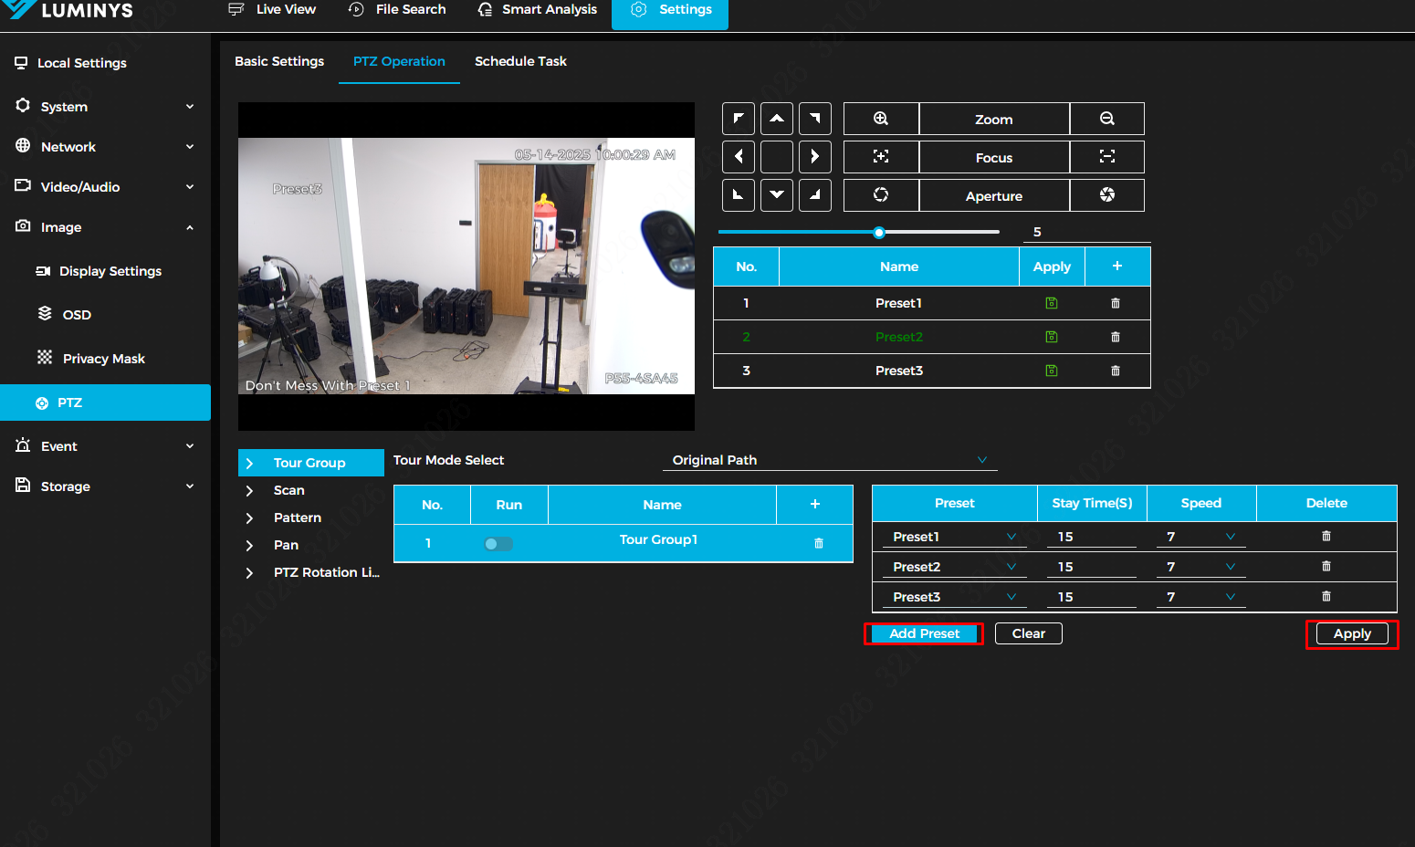Viewport: 1415px width, 847px height.
Task: Click the zoom in magnifier icon
Action: coord(880,119)
